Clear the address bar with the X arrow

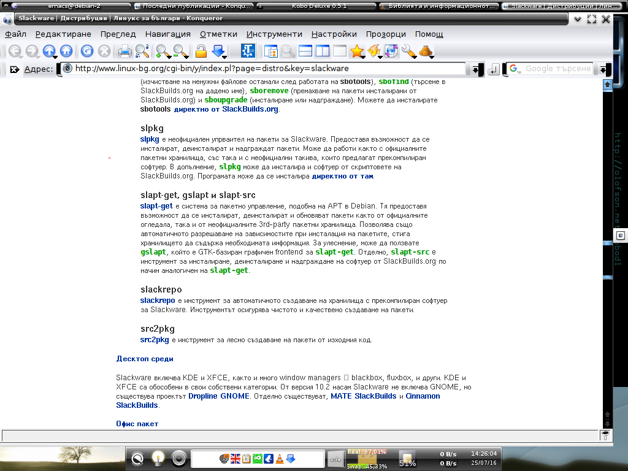pos(15,69)
